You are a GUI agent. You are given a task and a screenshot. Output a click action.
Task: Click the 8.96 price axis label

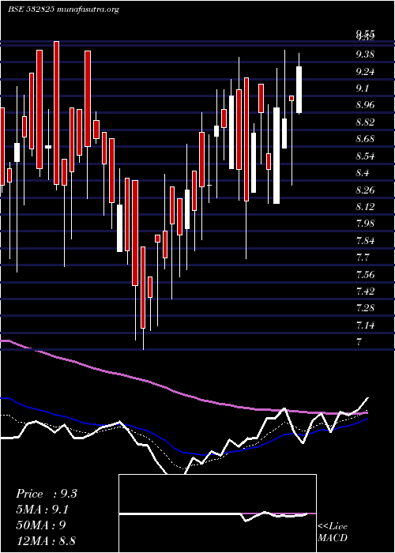click(365, 105)
